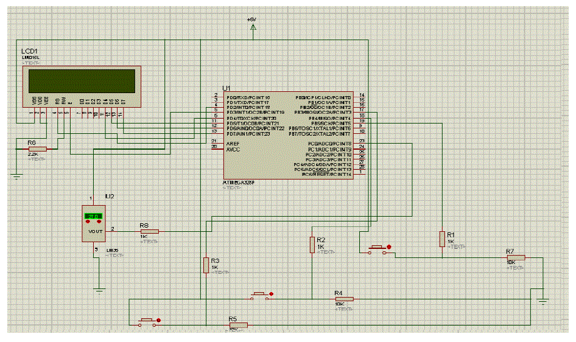The width and height of the screenshot is (576, 342).
Task: Select resistor R5 at the bottom
Action: 238,325
